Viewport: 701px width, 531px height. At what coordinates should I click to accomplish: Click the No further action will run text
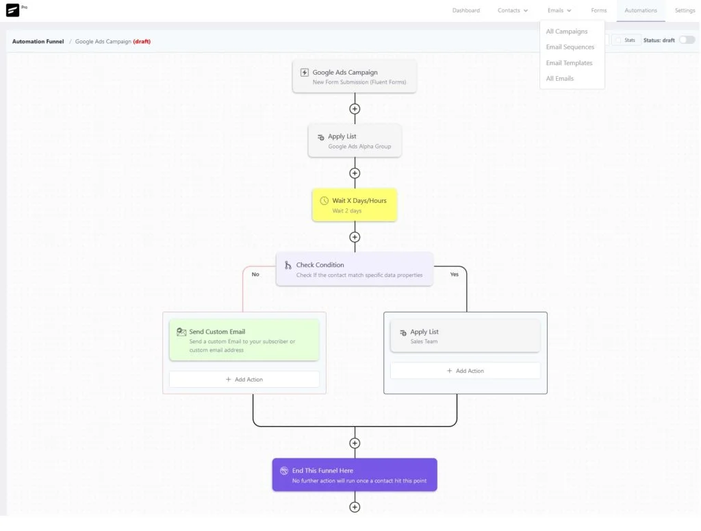tap(359, 481)
